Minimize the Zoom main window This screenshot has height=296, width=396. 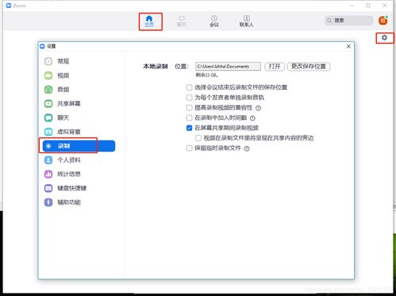(352, 6)
